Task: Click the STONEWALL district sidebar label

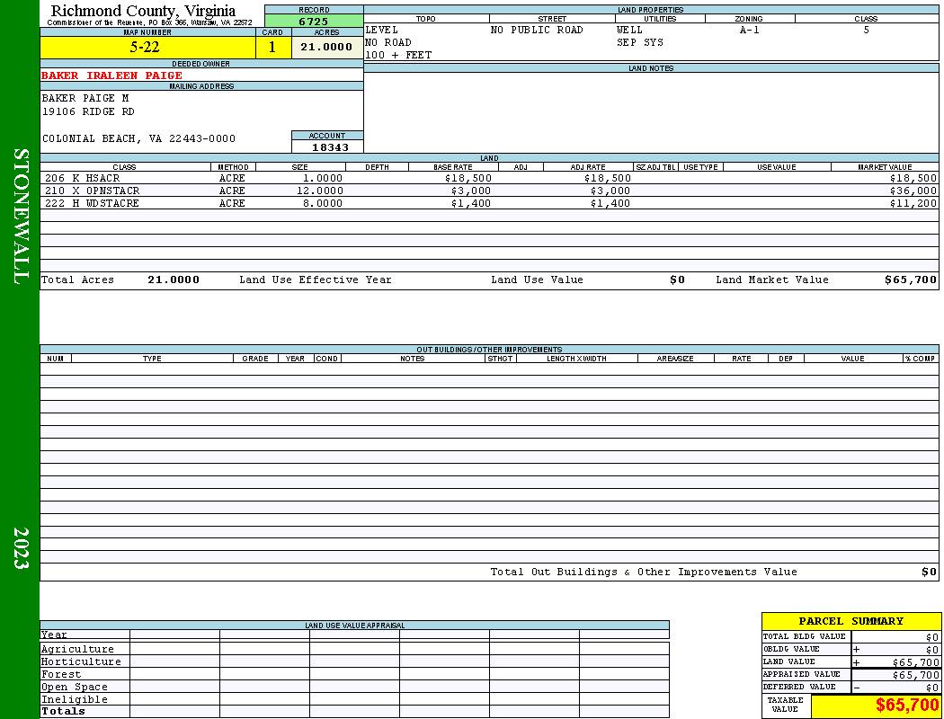Action: pos(21,216)
